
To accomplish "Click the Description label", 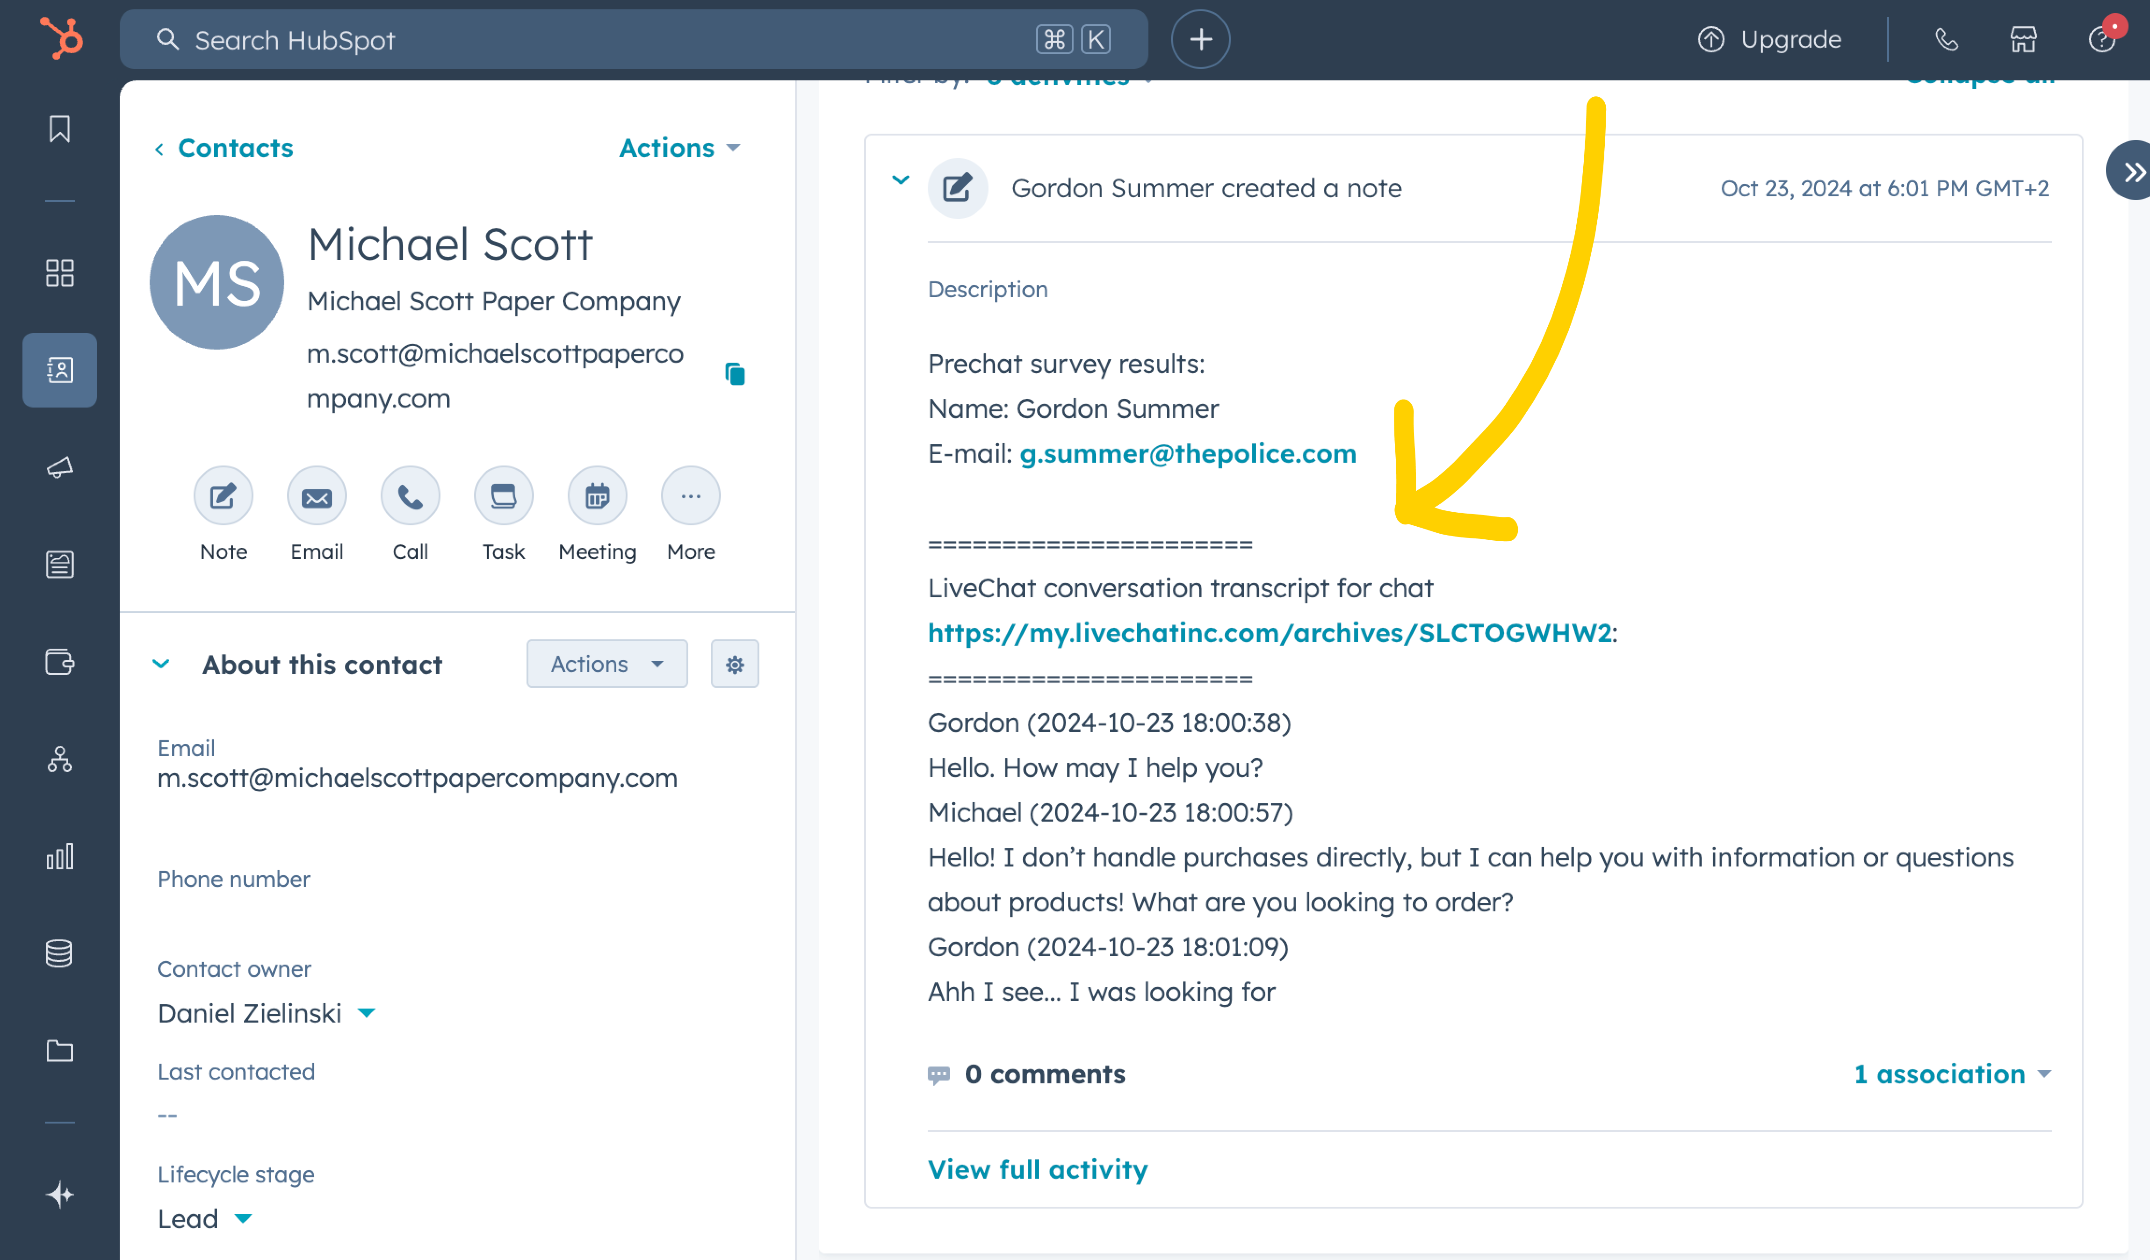I will coord(987,290).
